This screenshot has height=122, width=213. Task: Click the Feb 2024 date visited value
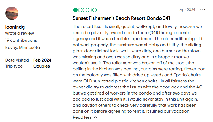(x=42, y=60)
